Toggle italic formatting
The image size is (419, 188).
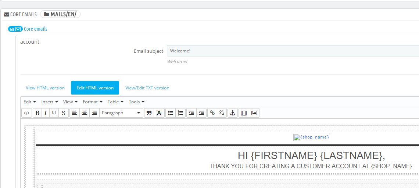(46, 113)
